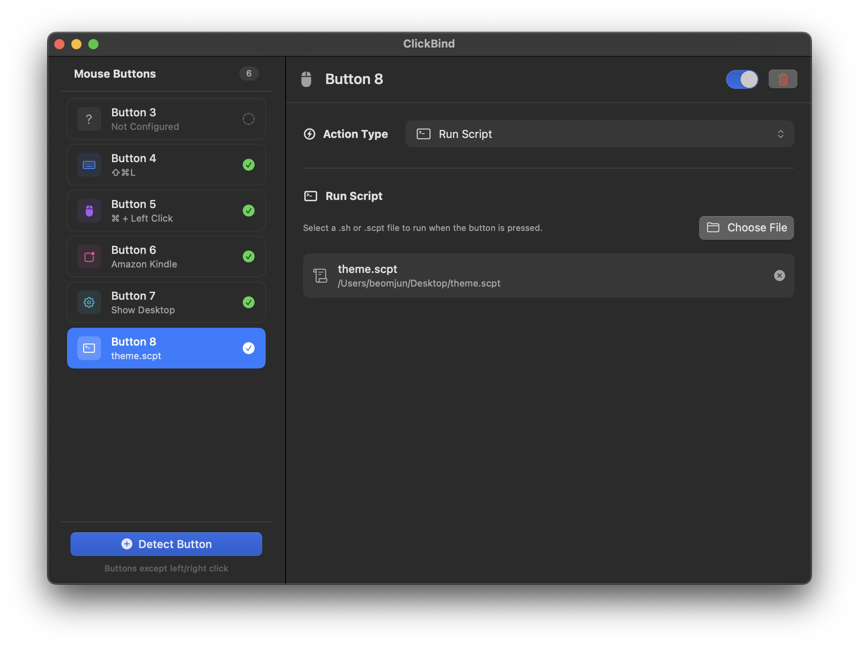Remove theme.scpt using the x button

(x=779, y=276)
